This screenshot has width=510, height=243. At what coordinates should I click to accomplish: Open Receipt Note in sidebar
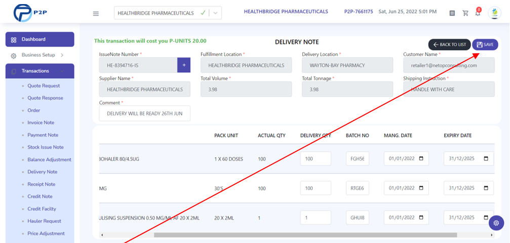42,184
